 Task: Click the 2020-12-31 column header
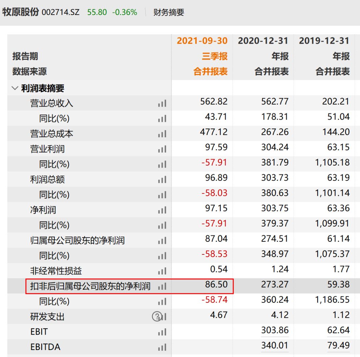coord(263,41)
